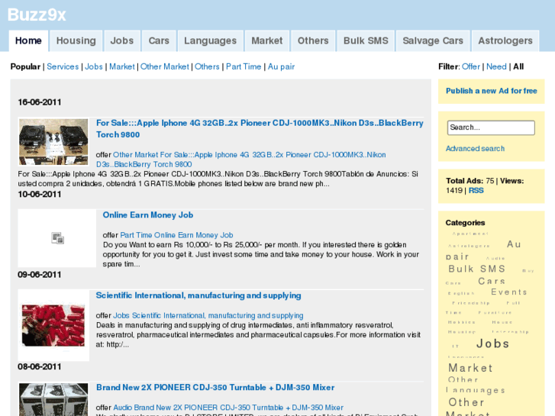Screen dimensions: 555x416
Task: Select the Languages tab
Action: tap(210, 40)
